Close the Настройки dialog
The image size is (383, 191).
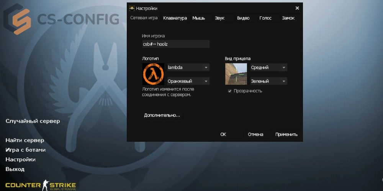coord(297,8)
